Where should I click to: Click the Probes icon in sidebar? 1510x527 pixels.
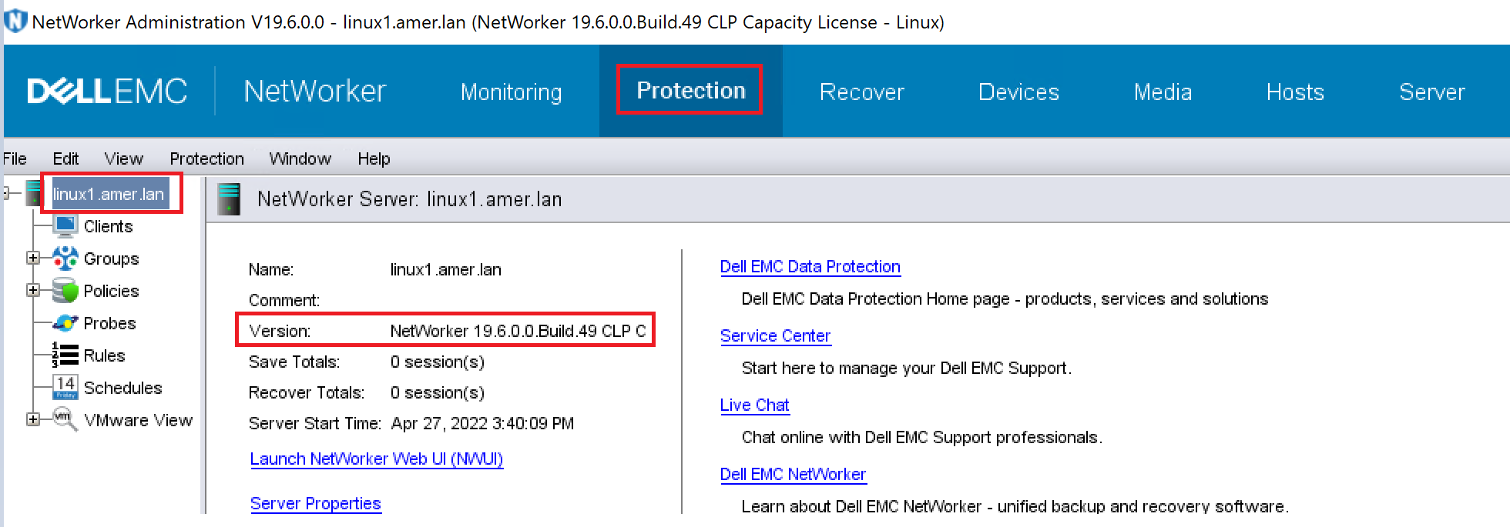click(x=65, y=323)
